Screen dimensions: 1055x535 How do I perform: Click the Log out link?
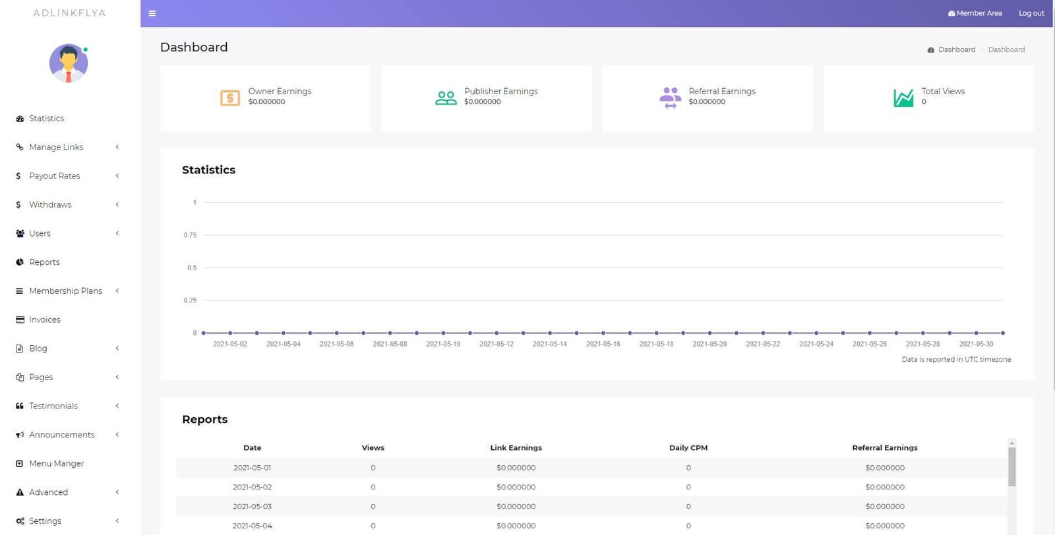coord(1031,13)
